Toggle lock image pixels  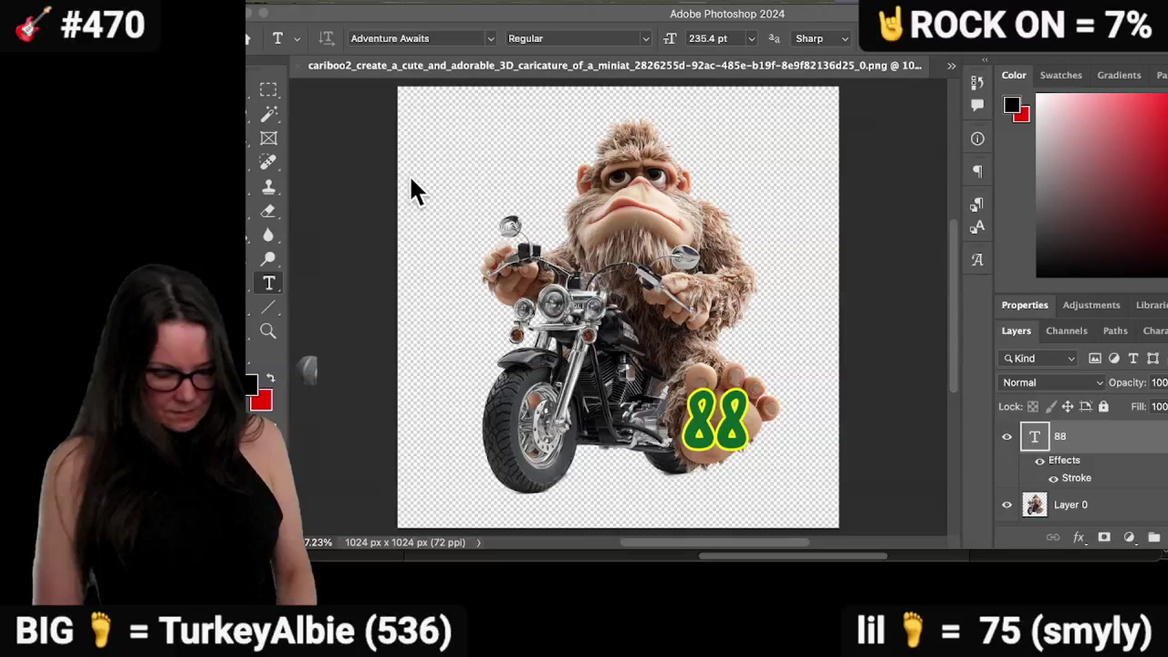[1051, 406]
